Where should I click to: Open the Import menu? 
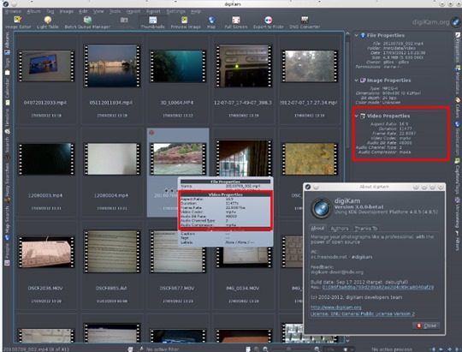(133, 11)
